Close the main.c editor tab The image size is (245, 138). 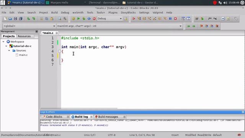click(57, 33)
